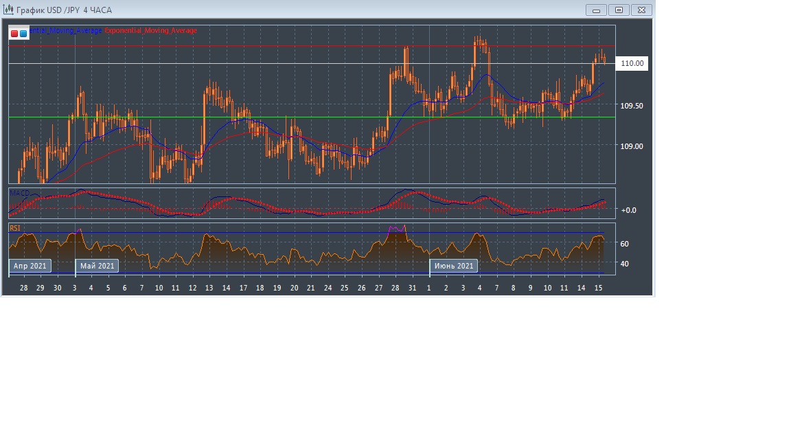Click the 109.50 price axis label

tap(632, 106)
